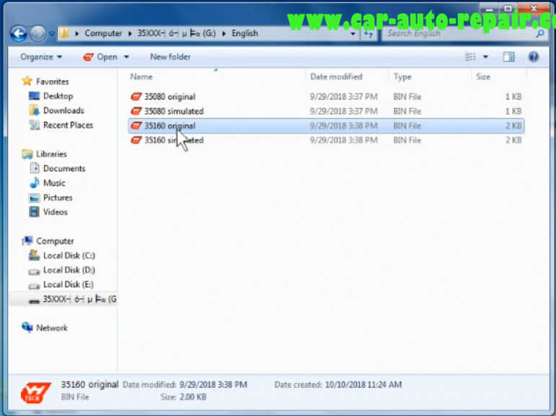556x416 pixels.
Task: Select the 35080 original file
Action: (326, 97)
